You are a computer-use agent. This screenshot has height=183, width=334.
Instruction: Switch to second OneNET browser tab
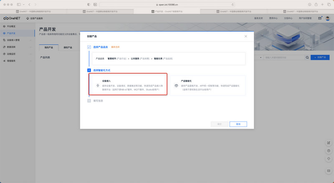tap(100, 12)
